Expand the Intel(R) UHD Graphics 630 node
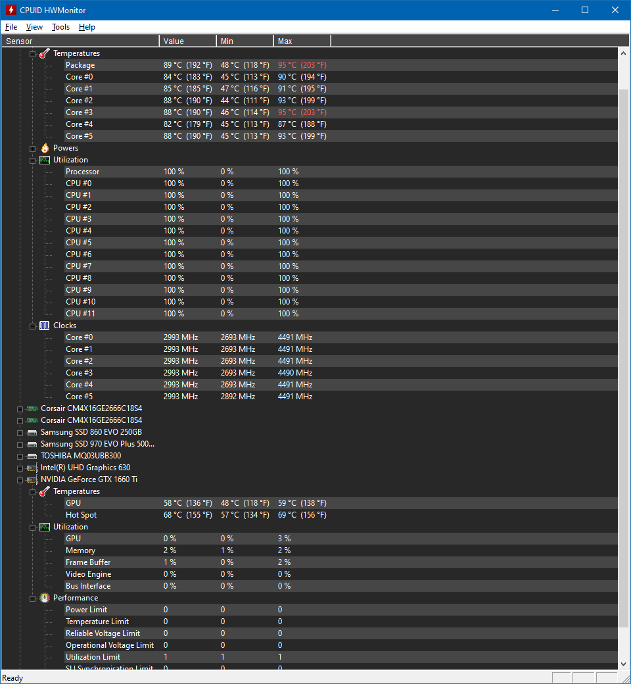 pyautogui.click(x=20, y=468)
